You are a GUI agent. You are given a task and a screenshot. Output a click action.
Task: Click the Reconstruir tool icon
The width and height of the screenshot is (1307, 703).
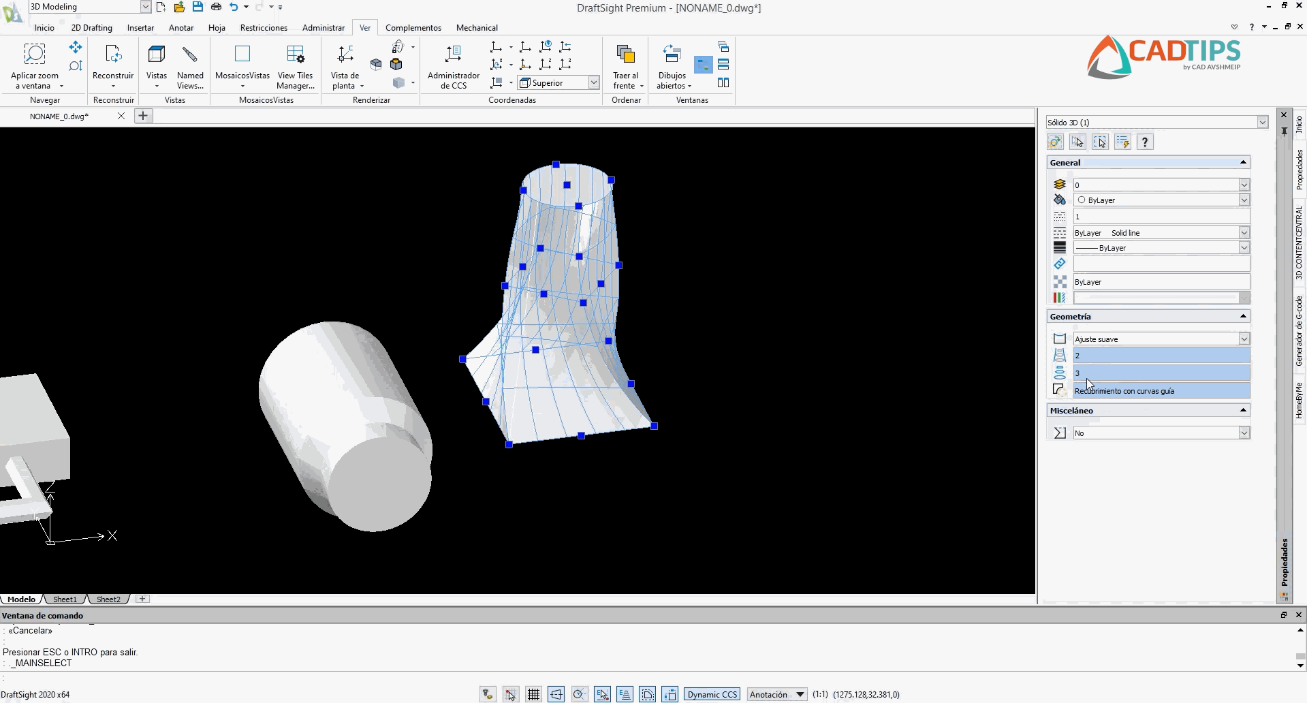(113, 56)
